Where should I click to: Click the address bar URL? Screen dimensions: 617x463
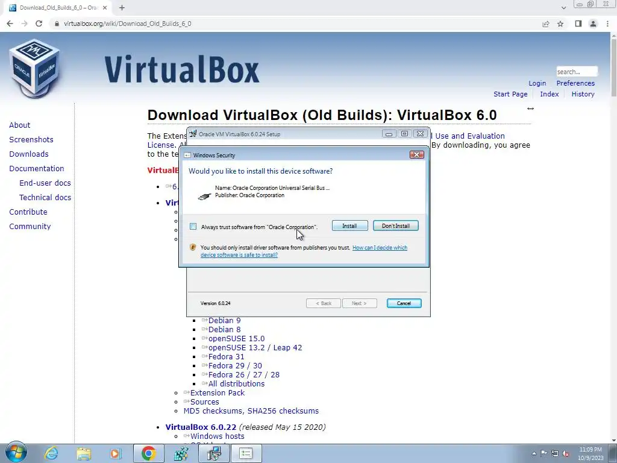pos(128,24)
